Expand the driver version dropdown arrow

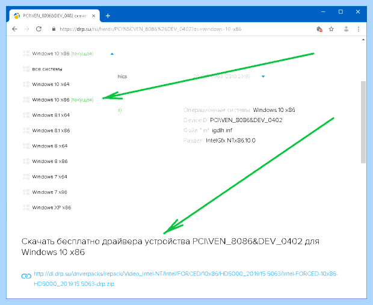point(263,76)
